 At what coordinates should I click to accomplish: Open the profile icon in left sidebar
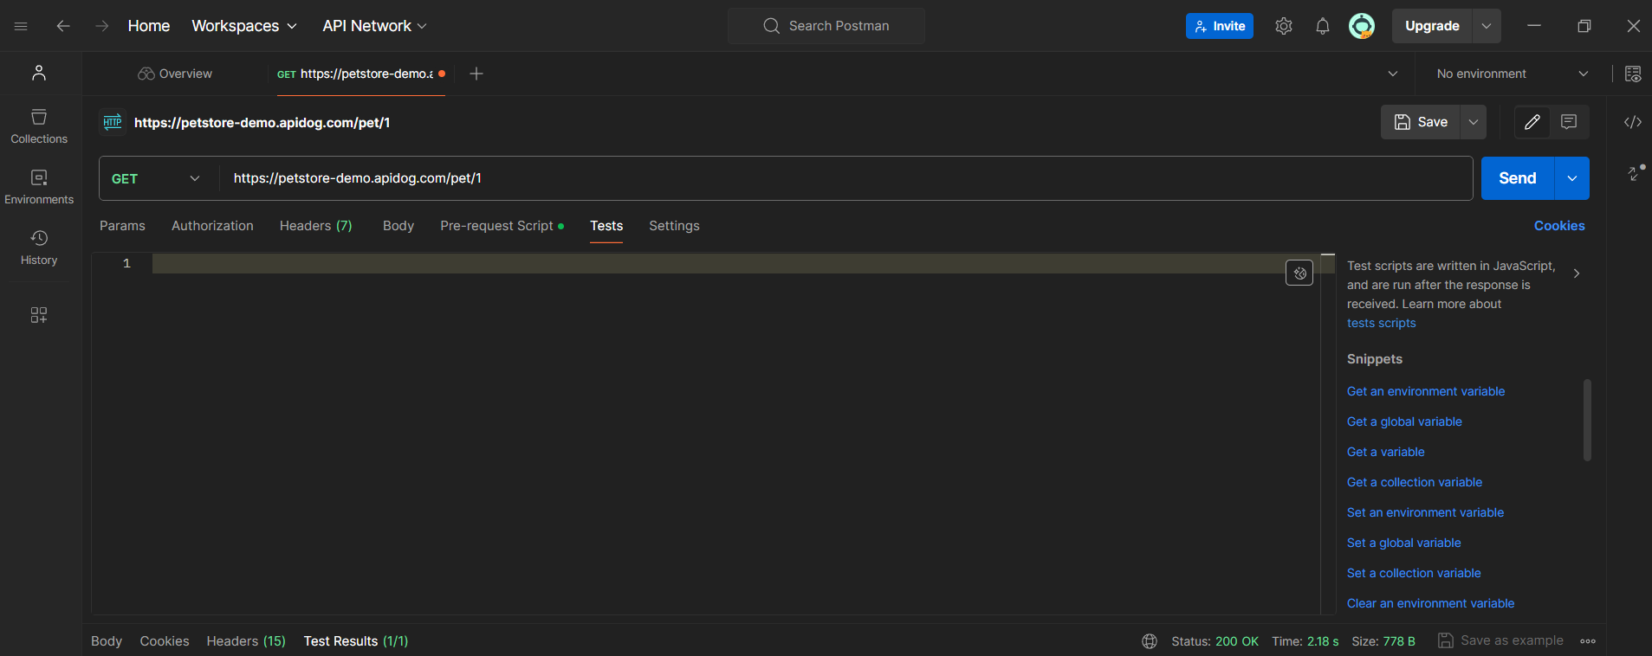(x=39, y=73)
